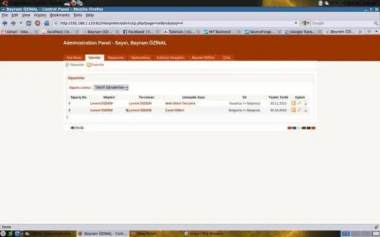Click edit icon for order dated 30.10.2010
Image resolution: width=380 pixels, height=237 pixels.
pyautogui.click(x=299, y=110)
